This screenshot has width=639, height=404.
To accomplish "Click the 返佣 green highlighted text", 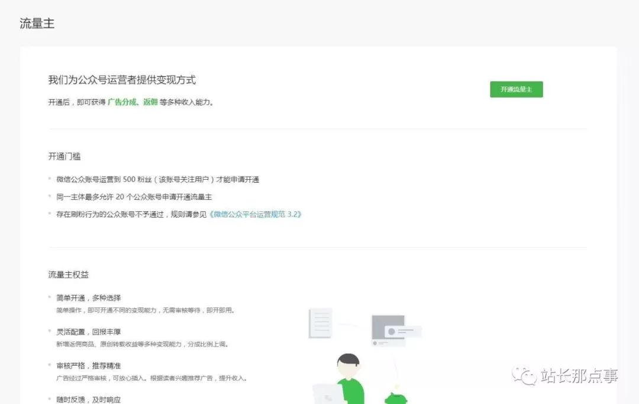I will [x=150, y=102].
